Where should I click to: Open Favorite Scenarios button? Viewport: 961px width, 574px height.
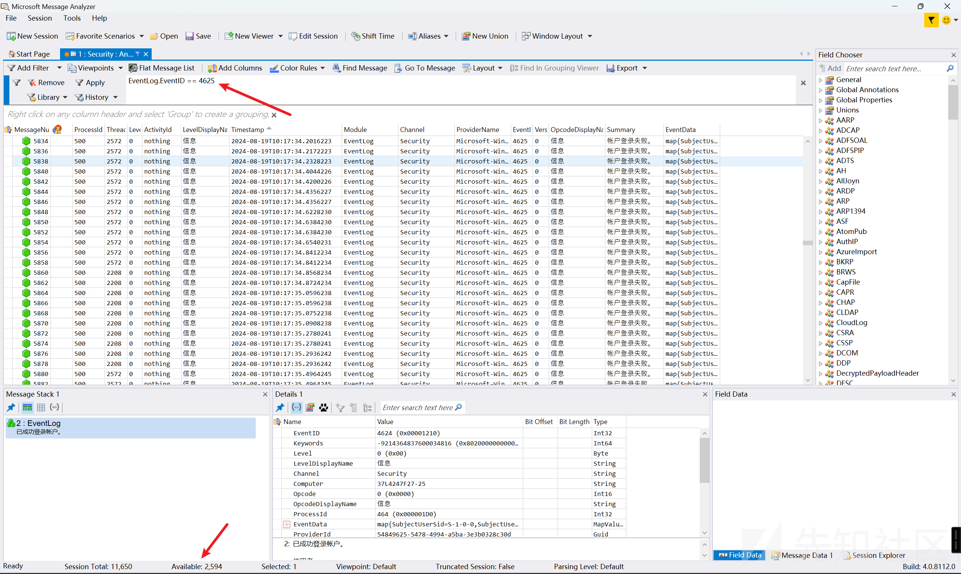point(104,36)
